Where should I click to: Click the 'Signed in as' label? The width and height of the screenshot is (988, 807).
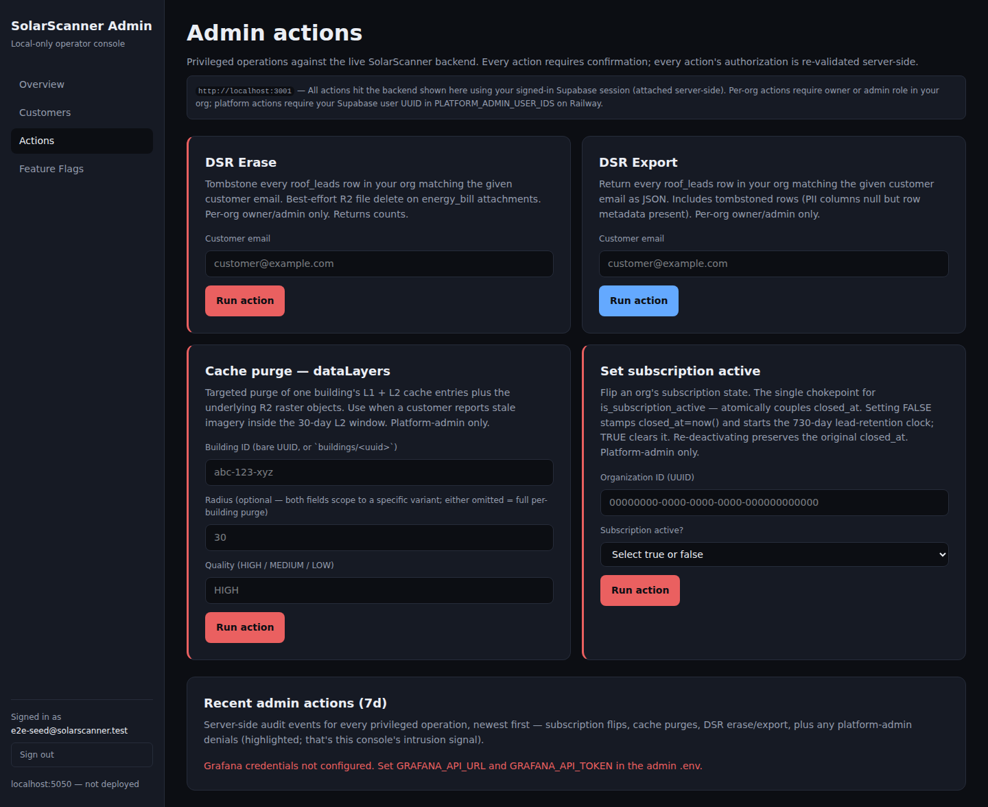pyautogui.click(x=36, y=717)
